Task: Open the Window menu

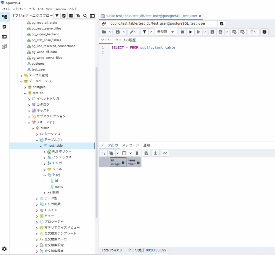Action: tap(61, 9)
